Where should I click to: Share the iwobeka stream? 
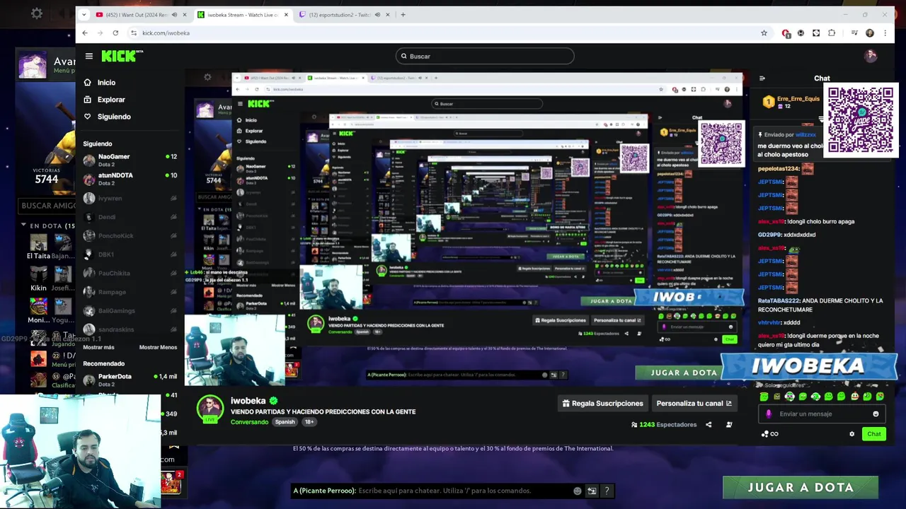point(709,425)
